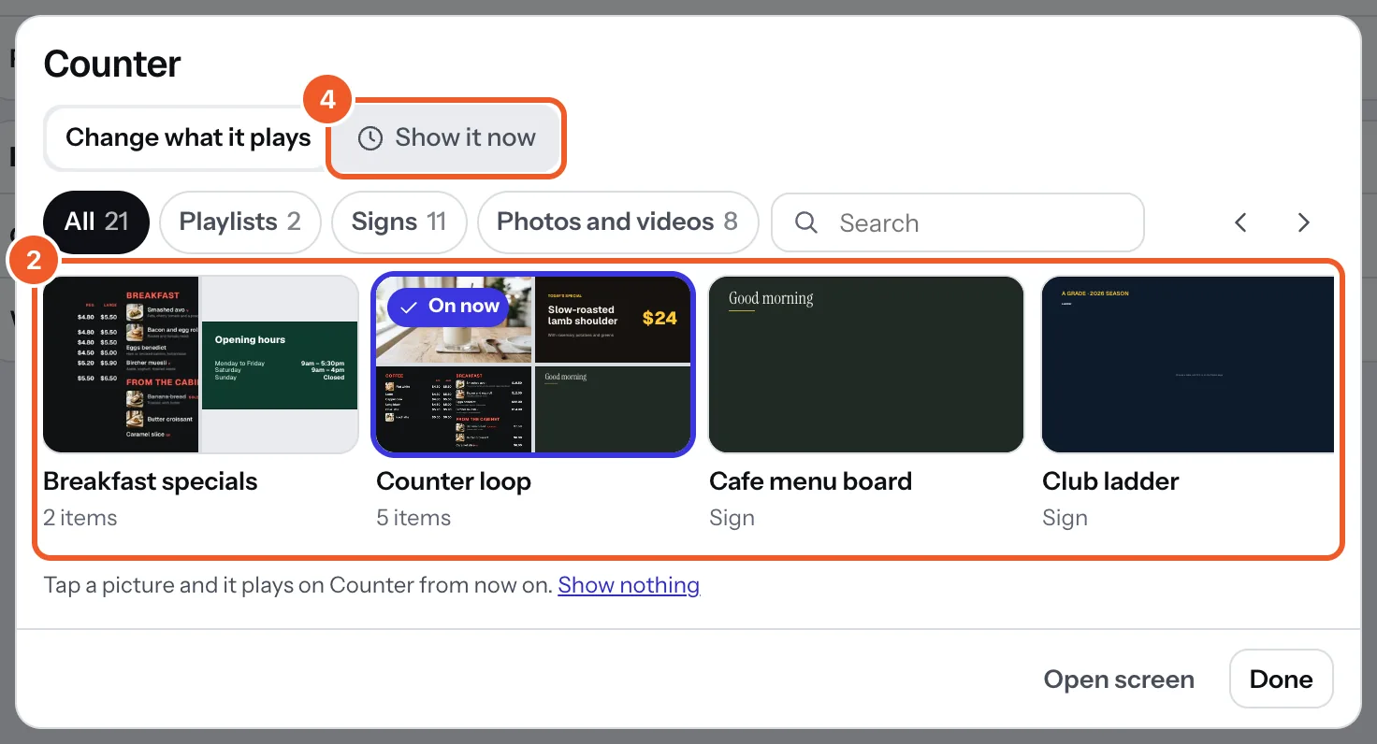Filter by Playlists
1377x744 pixels.
point(240,222)
